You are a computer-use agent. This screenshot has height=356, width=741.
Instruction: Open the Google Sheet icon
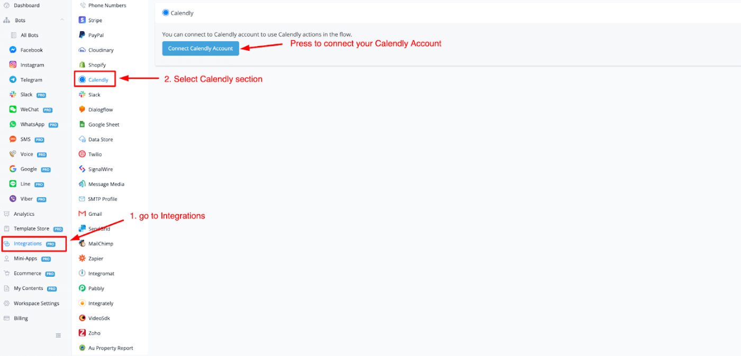82,124
